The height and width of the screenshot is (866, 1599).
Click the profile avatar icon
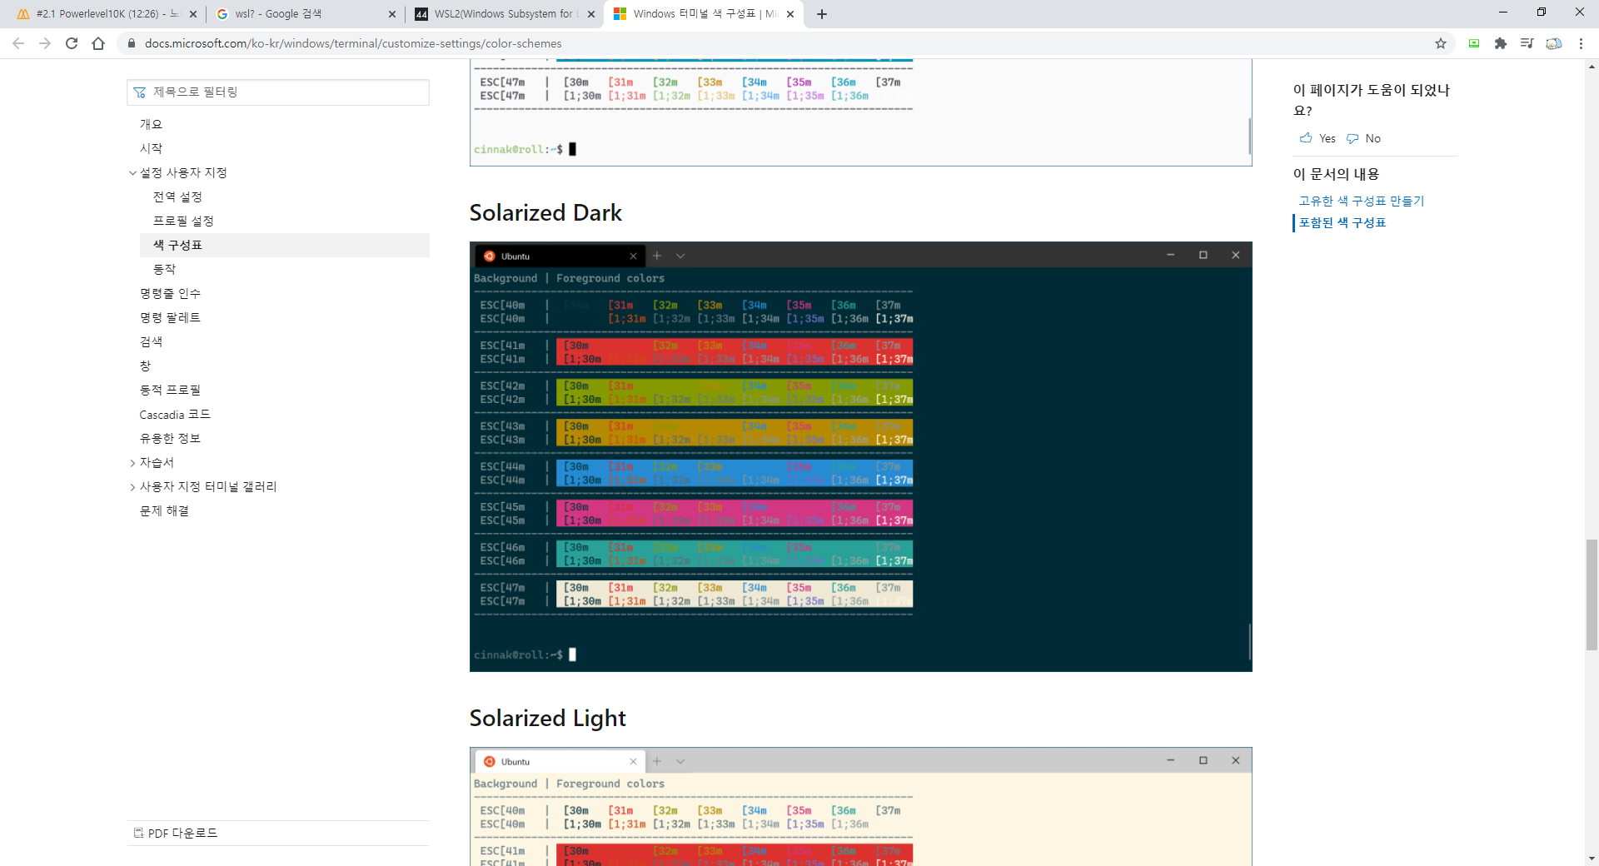point(1554,43)
